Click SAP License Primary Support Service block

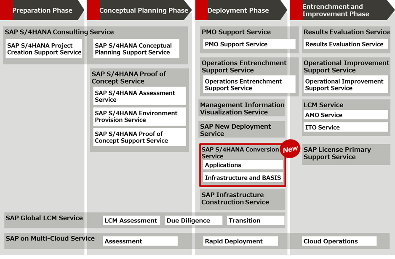point(346,153)
